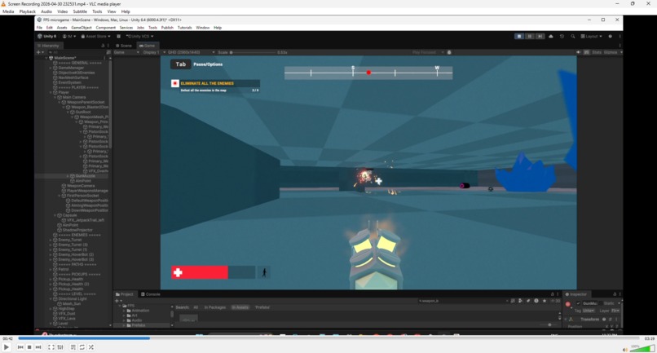Open the Unity Layout dropdown

[591, 37]
